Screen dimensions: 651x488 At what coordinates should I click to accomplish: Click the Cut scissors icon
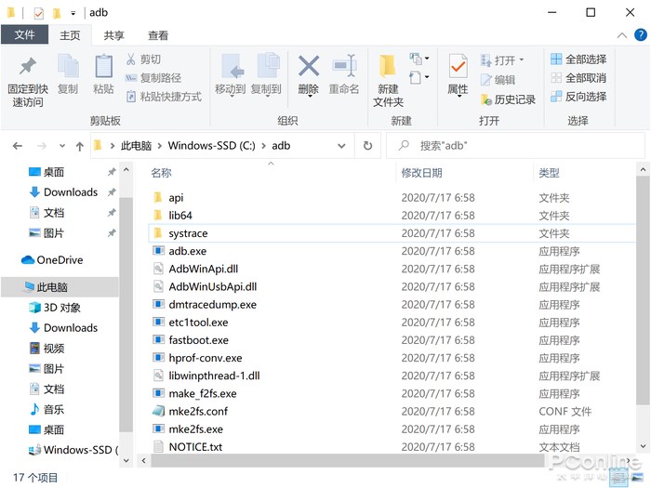coord(130,59)
